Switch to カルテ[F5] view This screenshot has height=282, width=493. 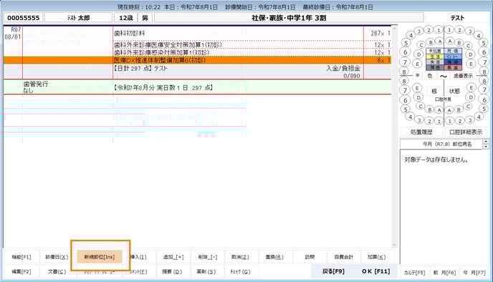414,273
